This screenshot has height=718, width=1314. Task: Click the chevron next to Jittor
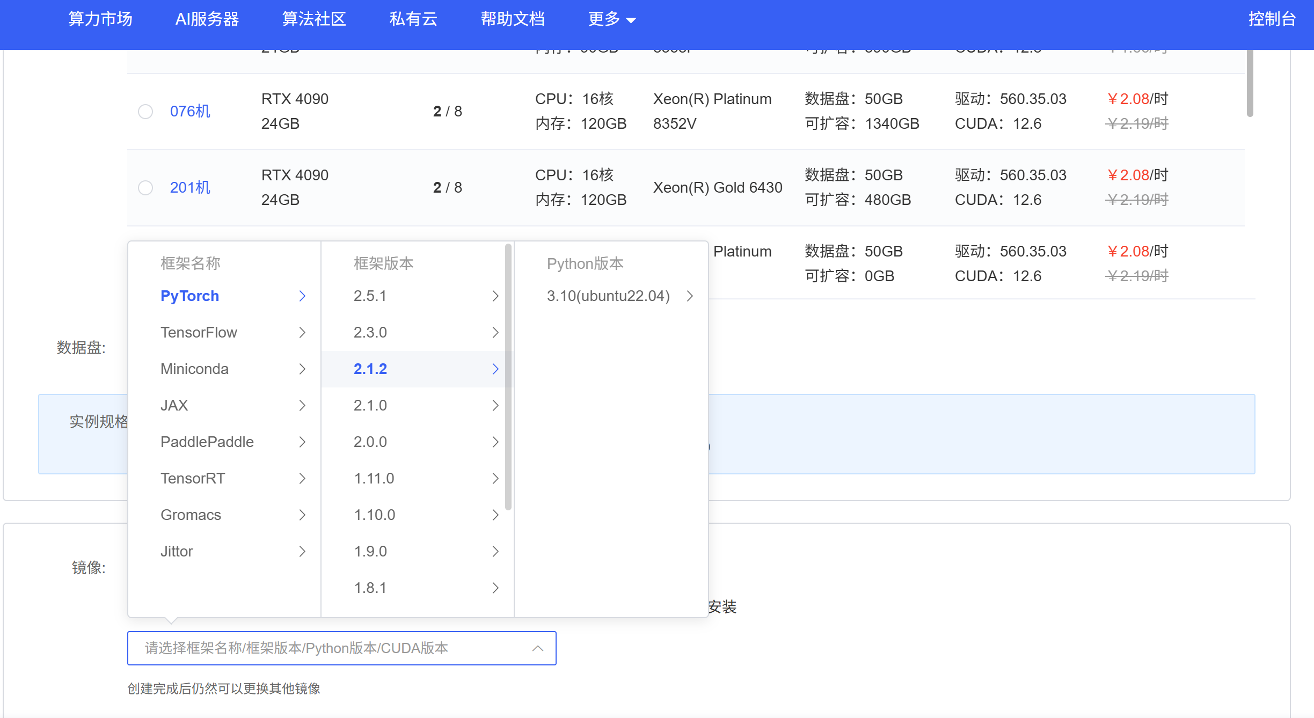click(302, 552)
